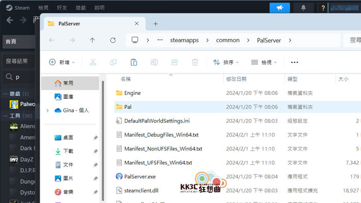Click the Steam library search field

[20, 77]
